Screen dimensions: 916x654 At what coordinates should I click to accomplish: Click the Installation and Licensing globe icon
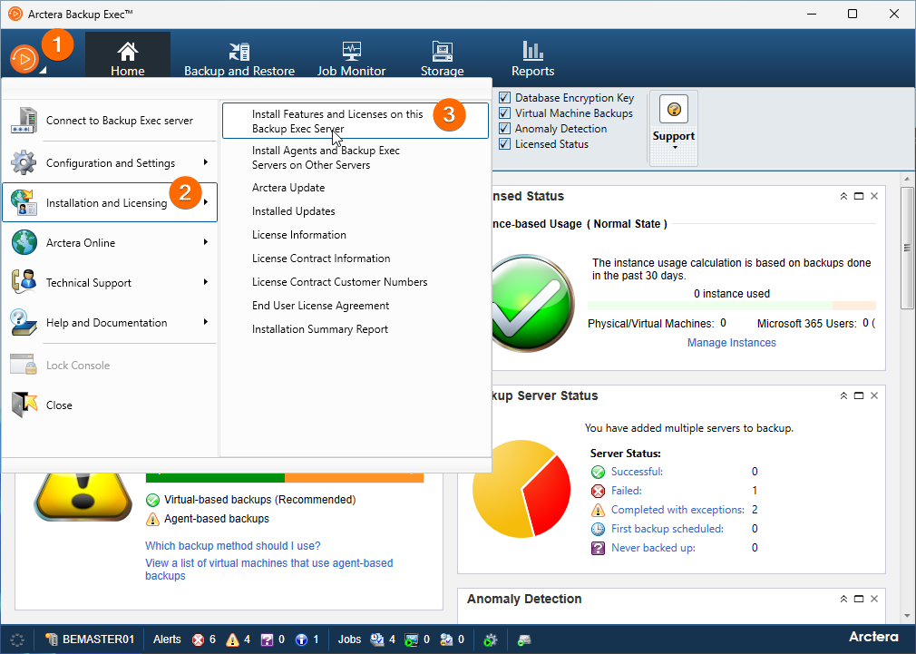[24, 202]
